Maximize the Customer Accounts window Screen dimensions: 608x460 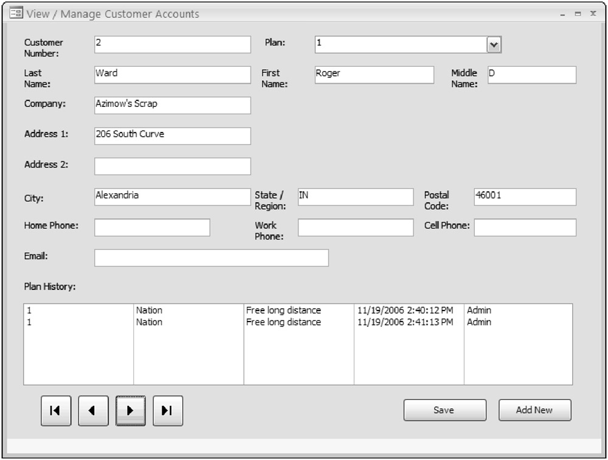(x=578, y=14)
